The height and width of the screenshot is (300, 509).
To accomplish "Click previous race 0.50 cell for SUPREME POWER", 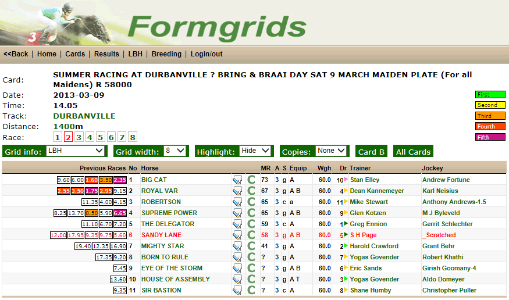I will tap(91, 213).
